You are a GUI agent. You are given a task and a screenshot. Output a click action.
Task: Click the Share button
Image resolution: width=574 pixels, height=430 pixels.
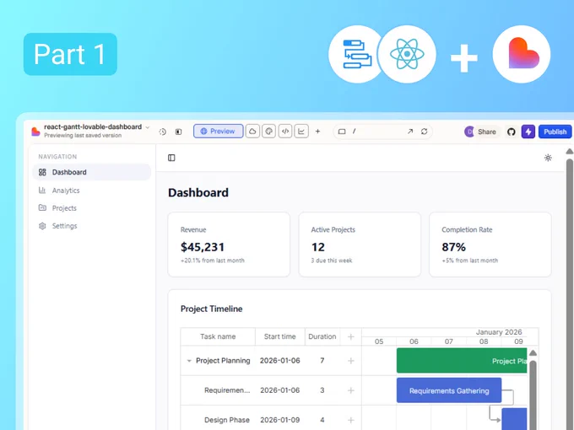click(486, 132)
